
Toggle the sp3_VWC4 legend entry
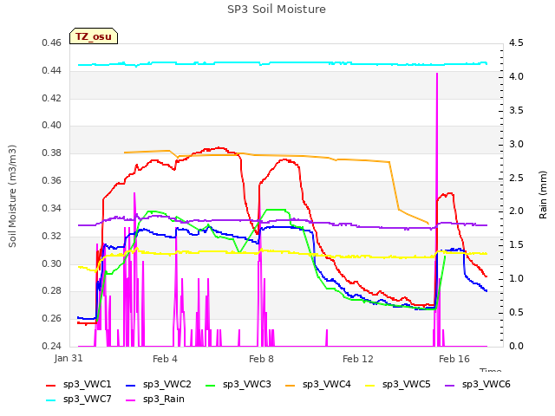point(318,384)
